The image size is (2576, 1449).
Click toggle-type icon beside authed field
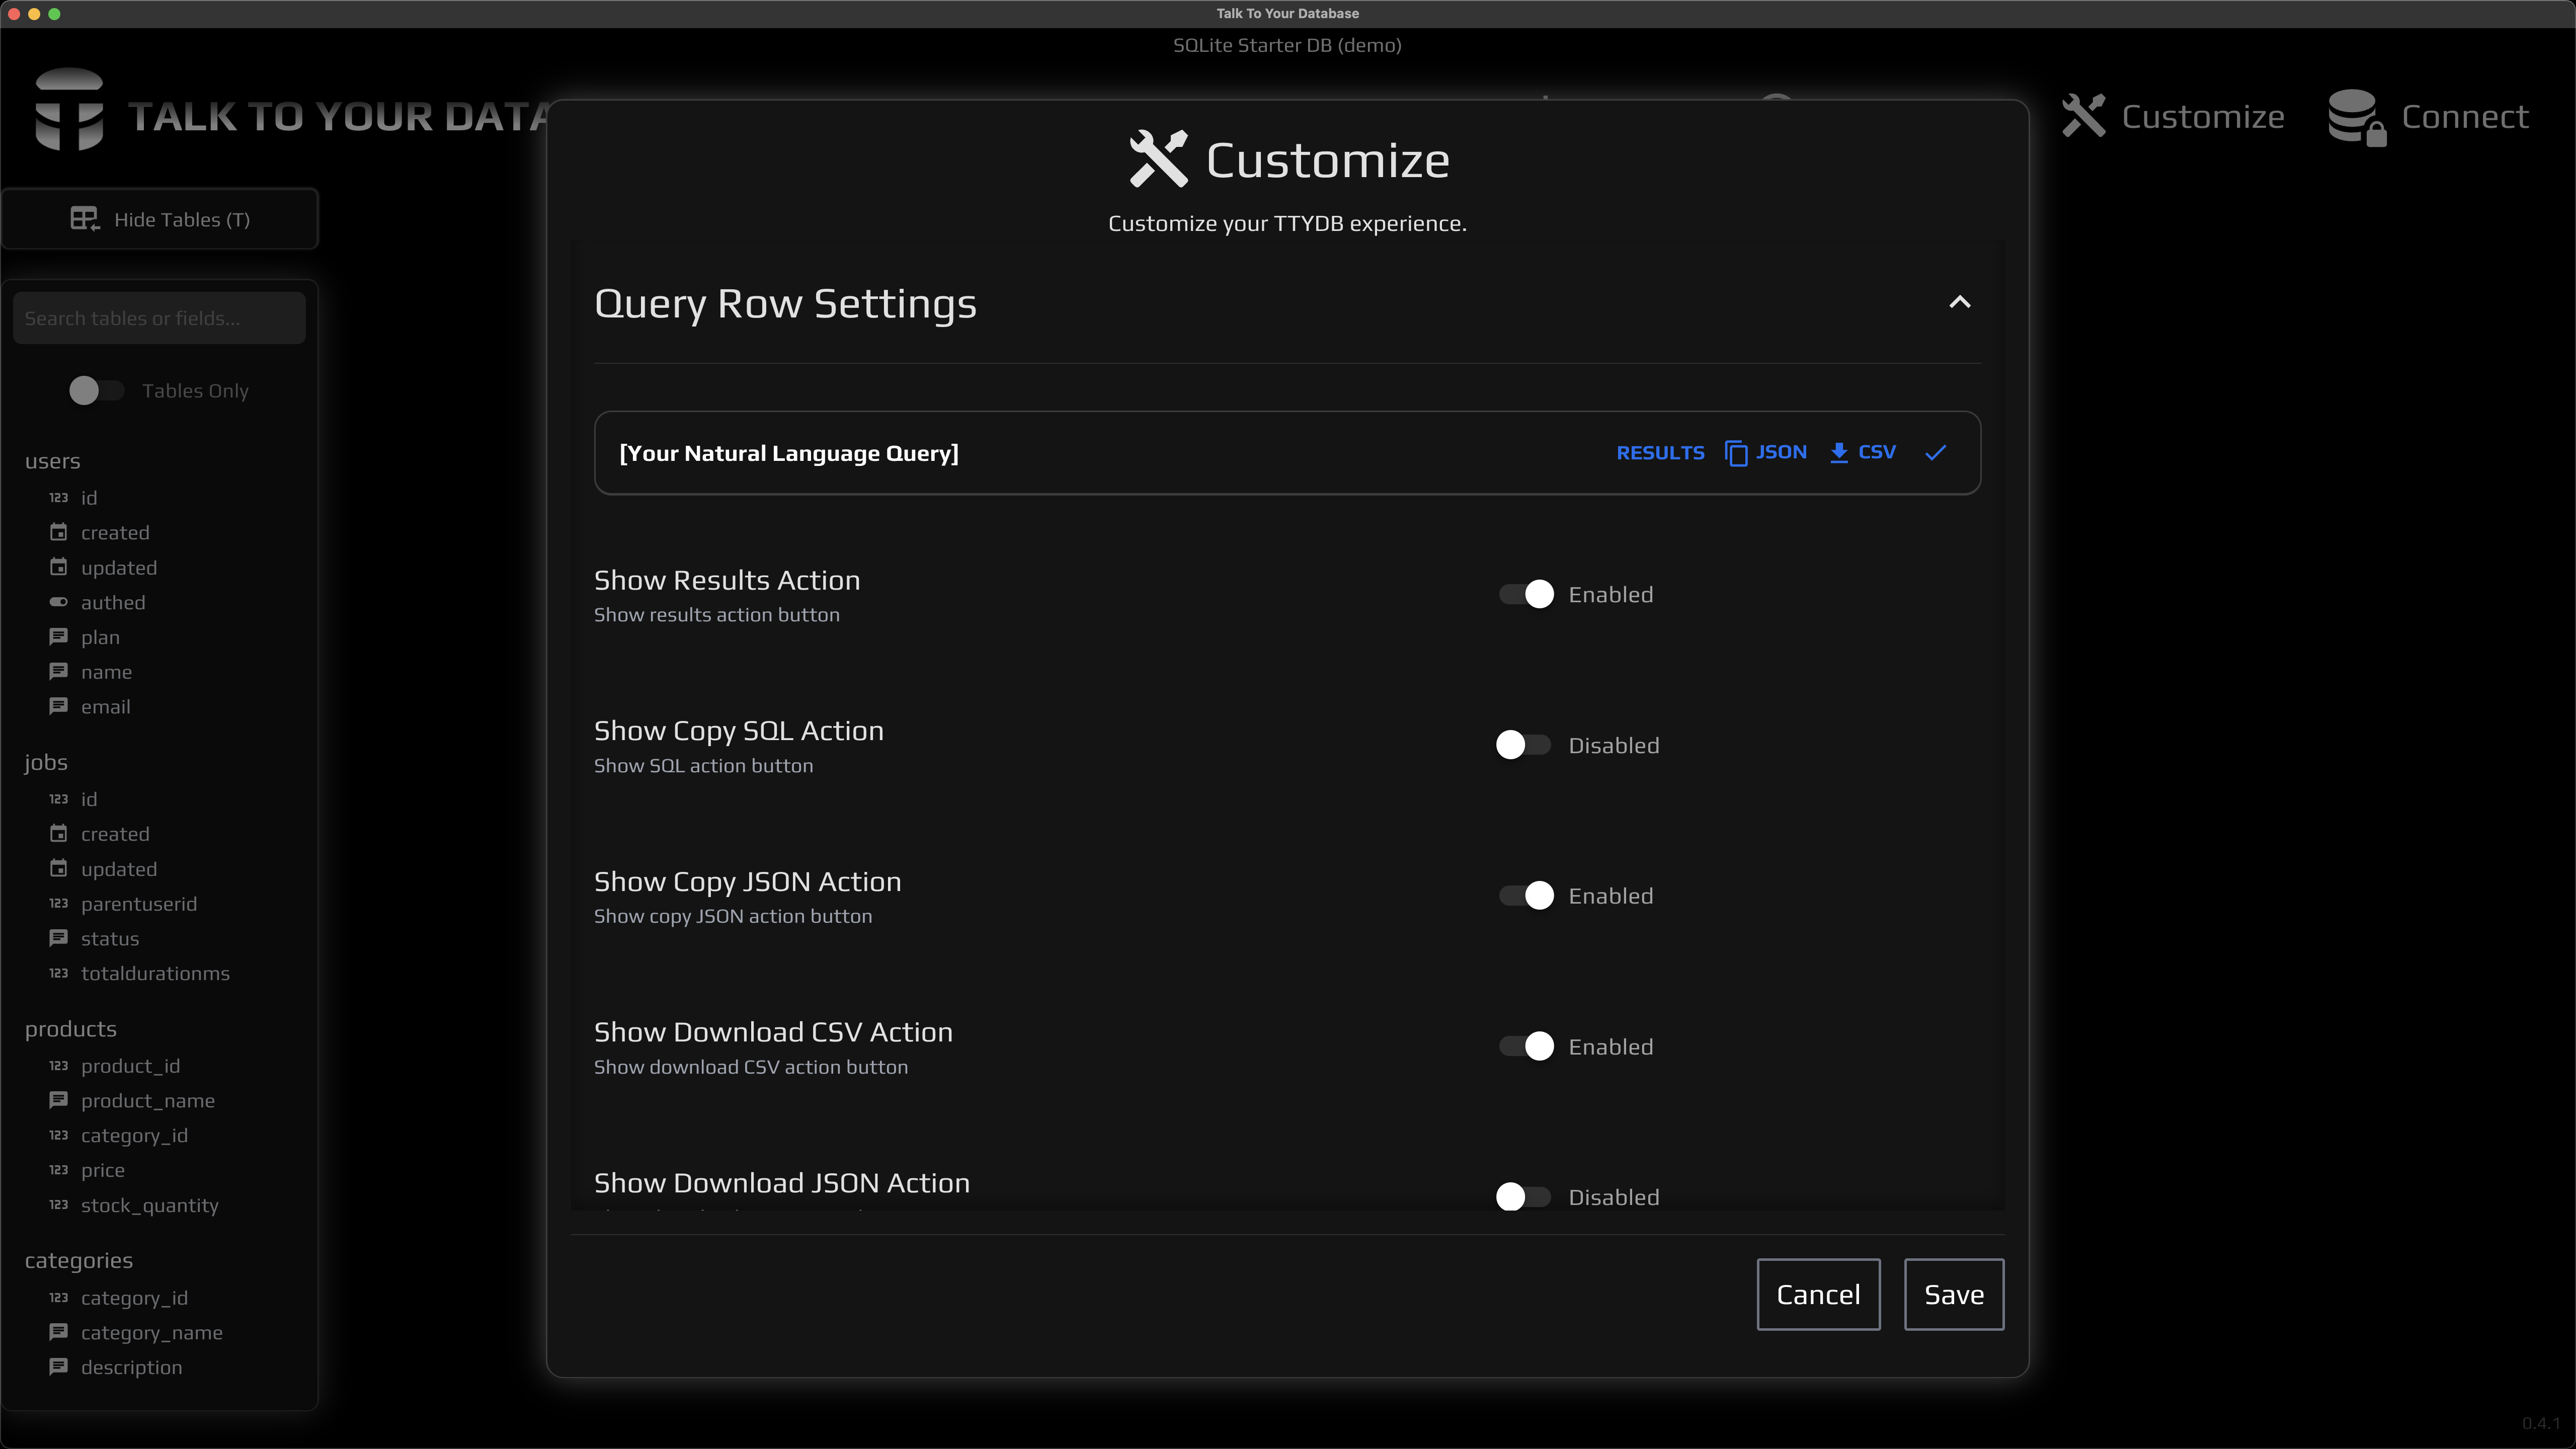(59, 602)
